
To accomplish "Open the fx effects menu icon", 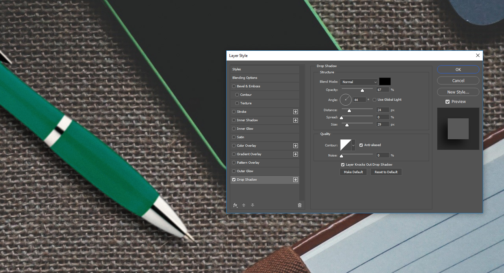I will click(x=235, y=205).
